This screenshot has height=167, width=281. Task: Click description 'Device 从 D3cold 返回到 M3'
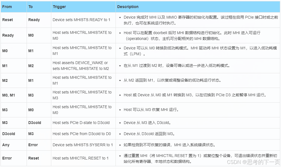pos(149,134)
